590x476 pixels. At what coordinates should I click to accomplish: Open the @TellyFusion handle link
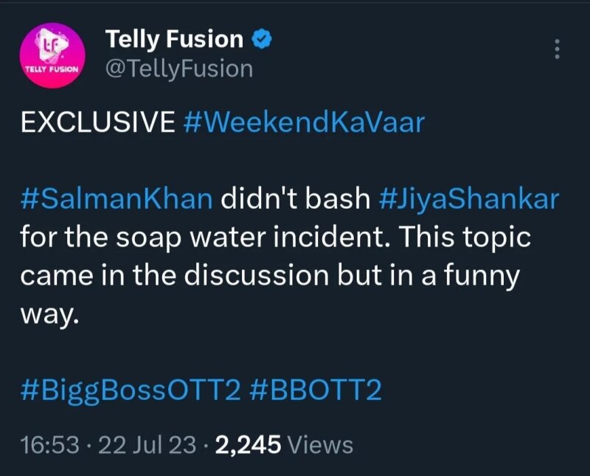(179, 69)
